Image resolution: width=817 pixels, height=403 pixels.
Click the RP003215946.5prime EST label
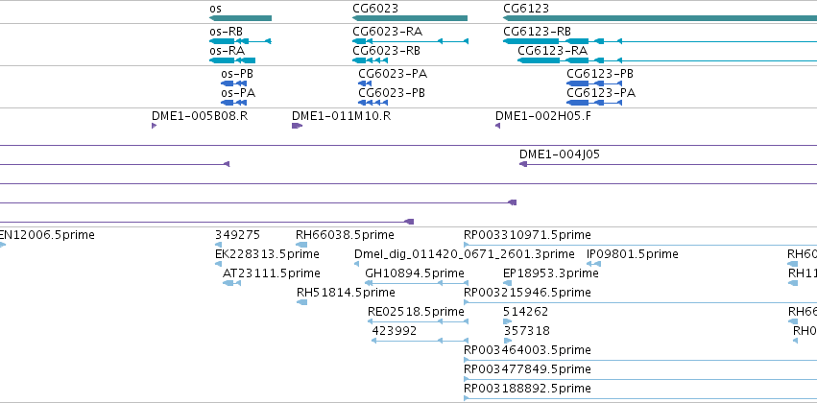527,293
